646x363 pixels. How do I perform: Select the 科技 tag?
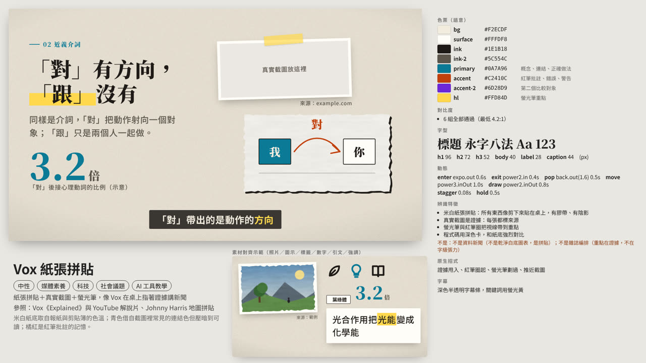pos(83,286)
